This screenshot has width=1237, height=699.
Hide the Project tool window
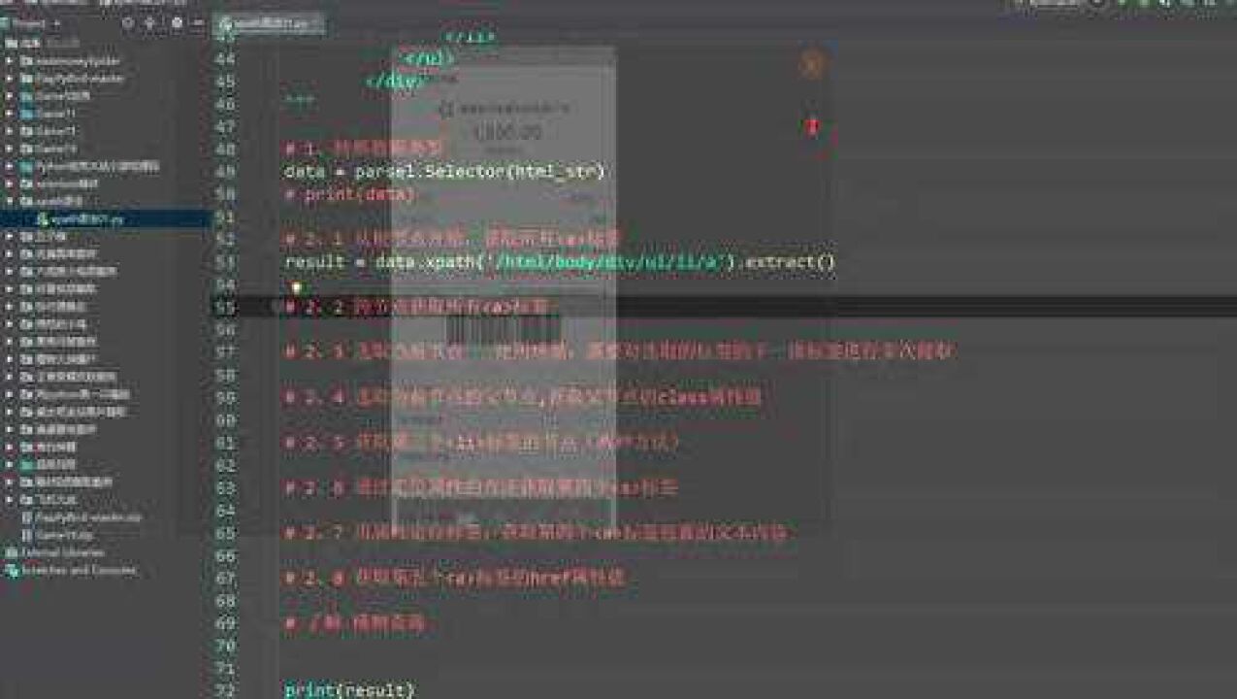pos(199,22)
